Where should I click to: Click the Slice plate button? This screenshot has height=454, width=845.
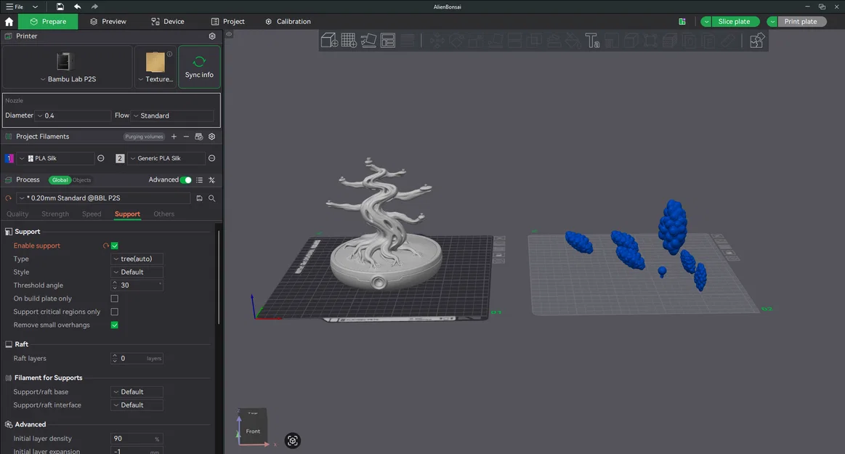[733, 21]
